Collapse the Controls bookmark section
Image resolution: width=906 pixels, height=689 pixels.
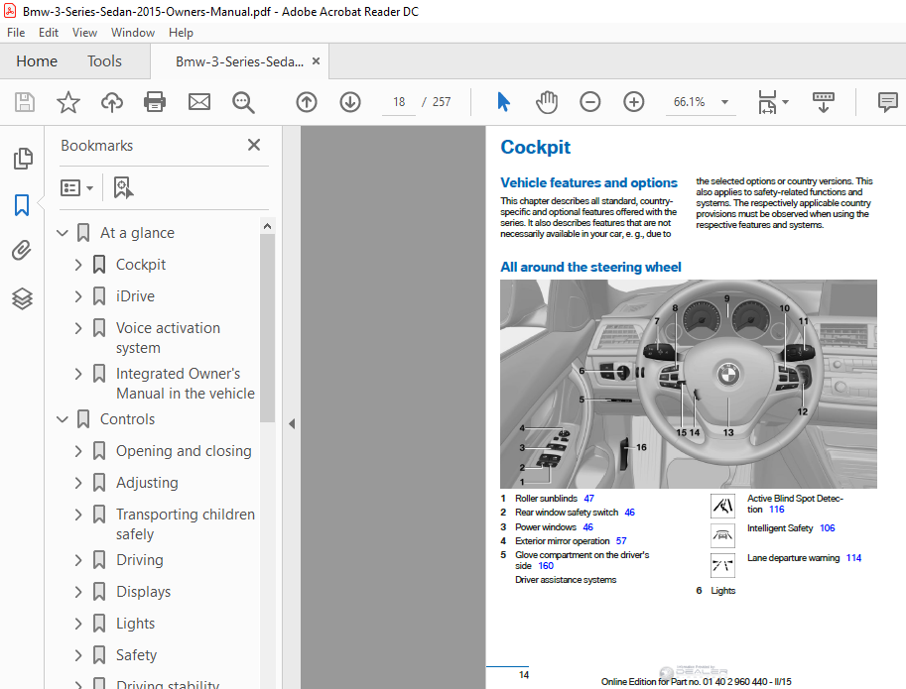tap(63, 419)
